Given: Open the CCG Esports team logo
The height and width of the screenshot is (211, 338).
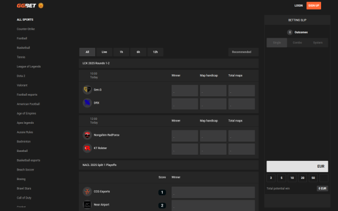Looking at the screenshot, I should (x=87, y=191).
